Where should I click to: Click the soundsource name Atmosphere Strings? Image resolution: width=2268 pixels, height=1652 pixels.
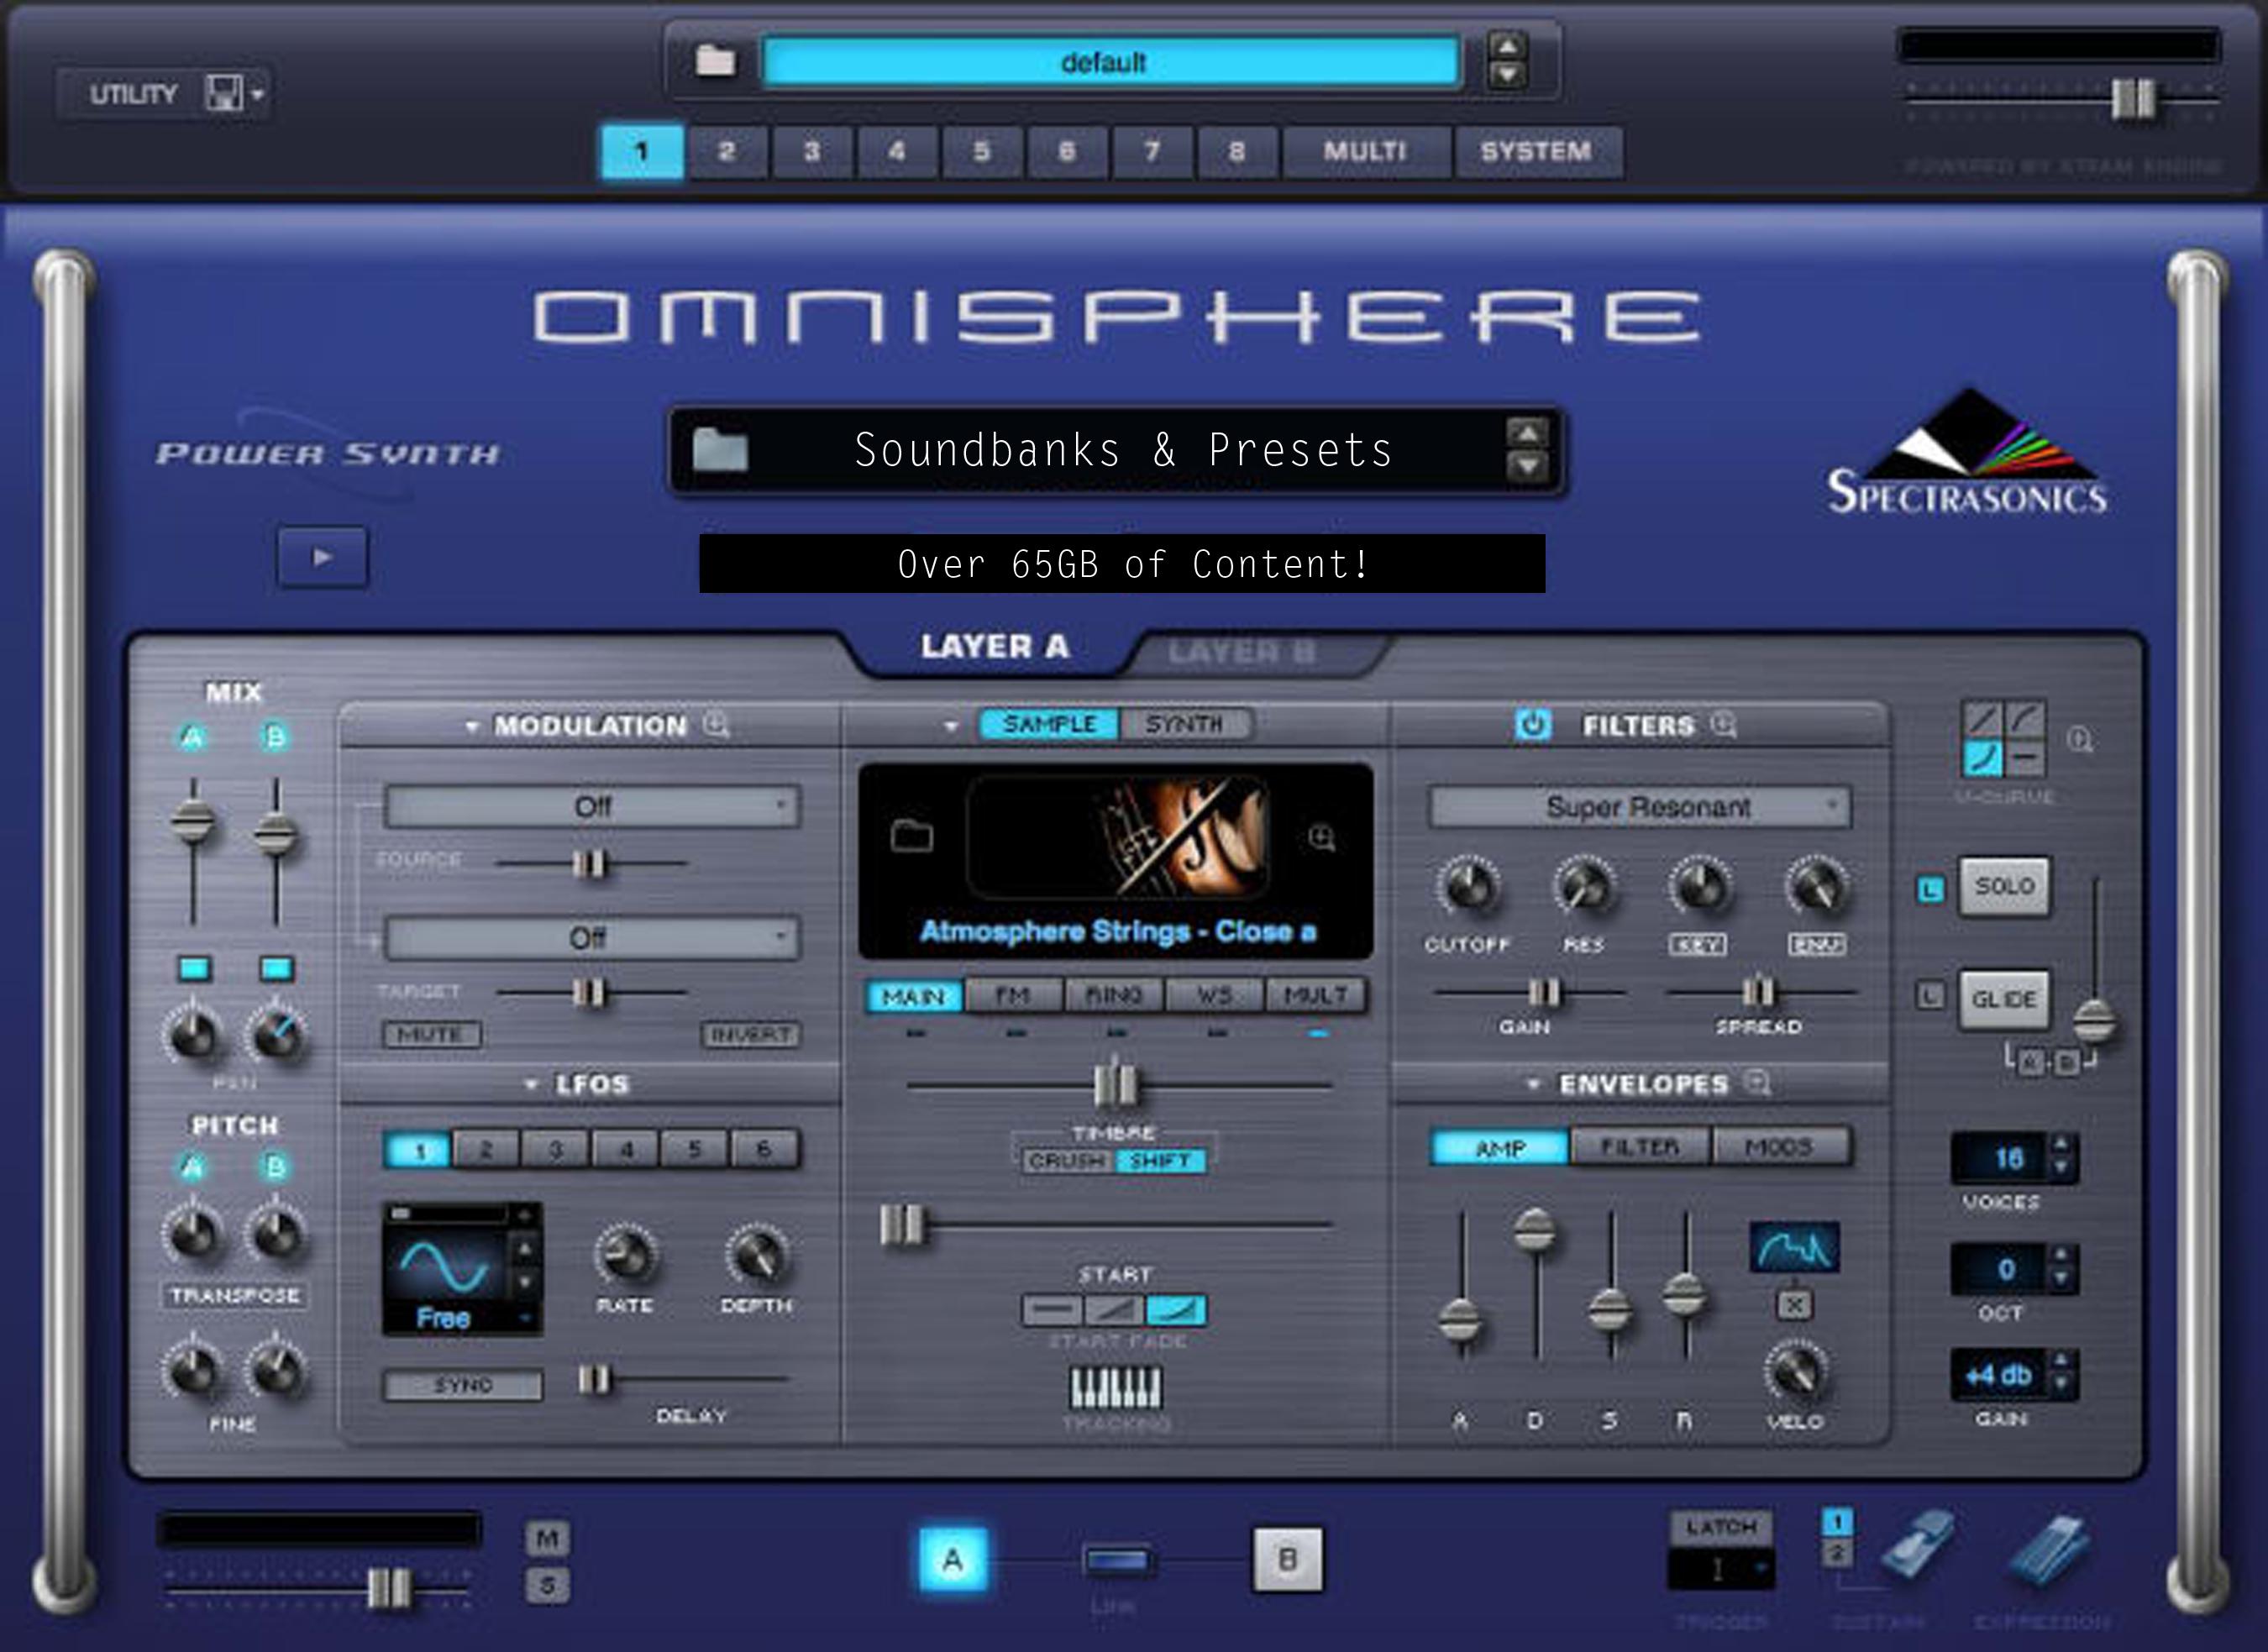[x=1117, y=931]
